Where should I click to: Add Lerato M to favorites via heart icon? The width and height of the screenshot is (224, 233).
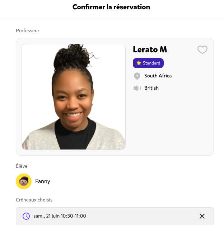[202, 49]
